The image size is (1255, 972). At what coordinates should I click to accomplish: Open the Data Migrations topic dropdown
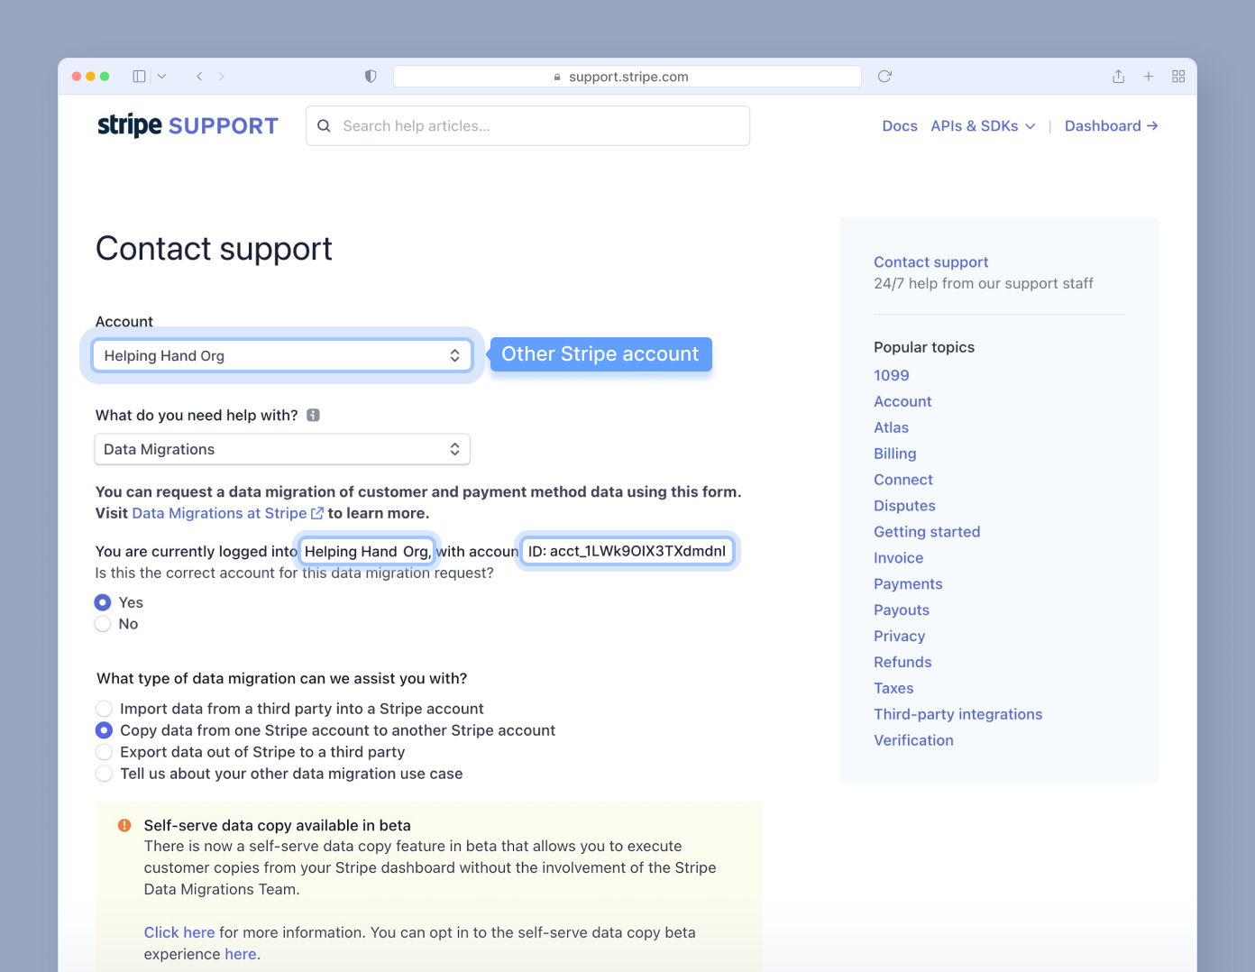281,448
